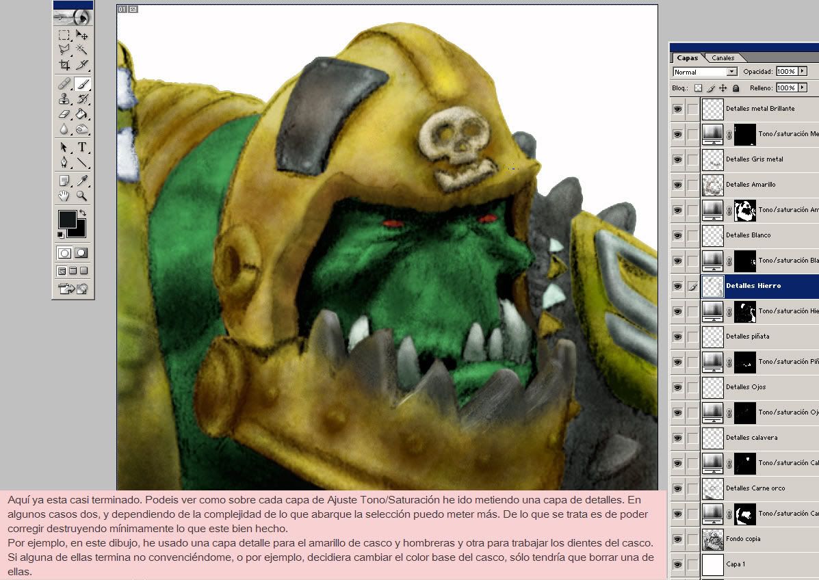The height and width of the screenshot is (580, 819).
Task: Select the Detalles Blanco layer
Action: [x=760, y=235]
